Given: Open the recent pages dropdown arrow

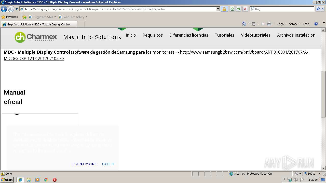Looking at the screenshot, I should (x=17, y=9).
